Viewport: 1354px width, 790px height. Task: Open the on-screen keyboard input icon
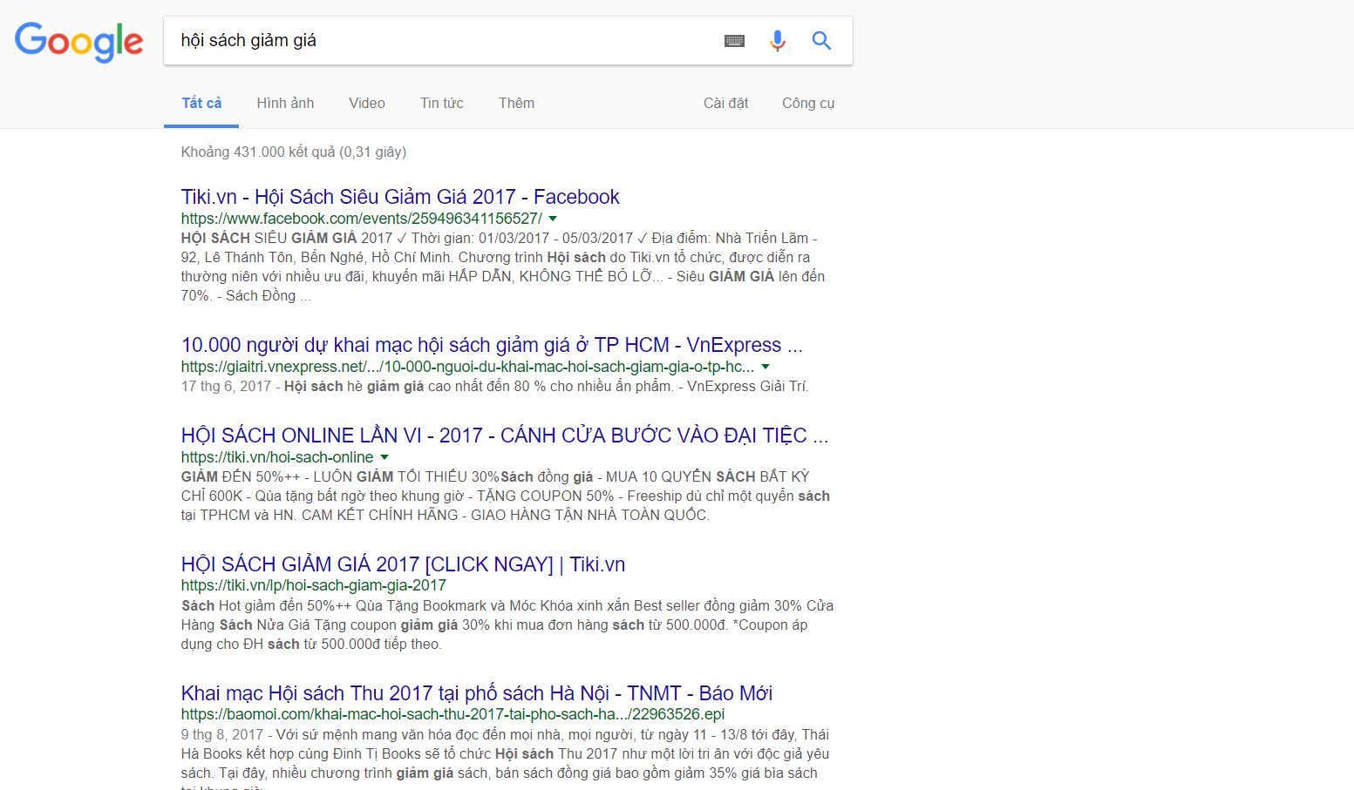tap(734, 40)
